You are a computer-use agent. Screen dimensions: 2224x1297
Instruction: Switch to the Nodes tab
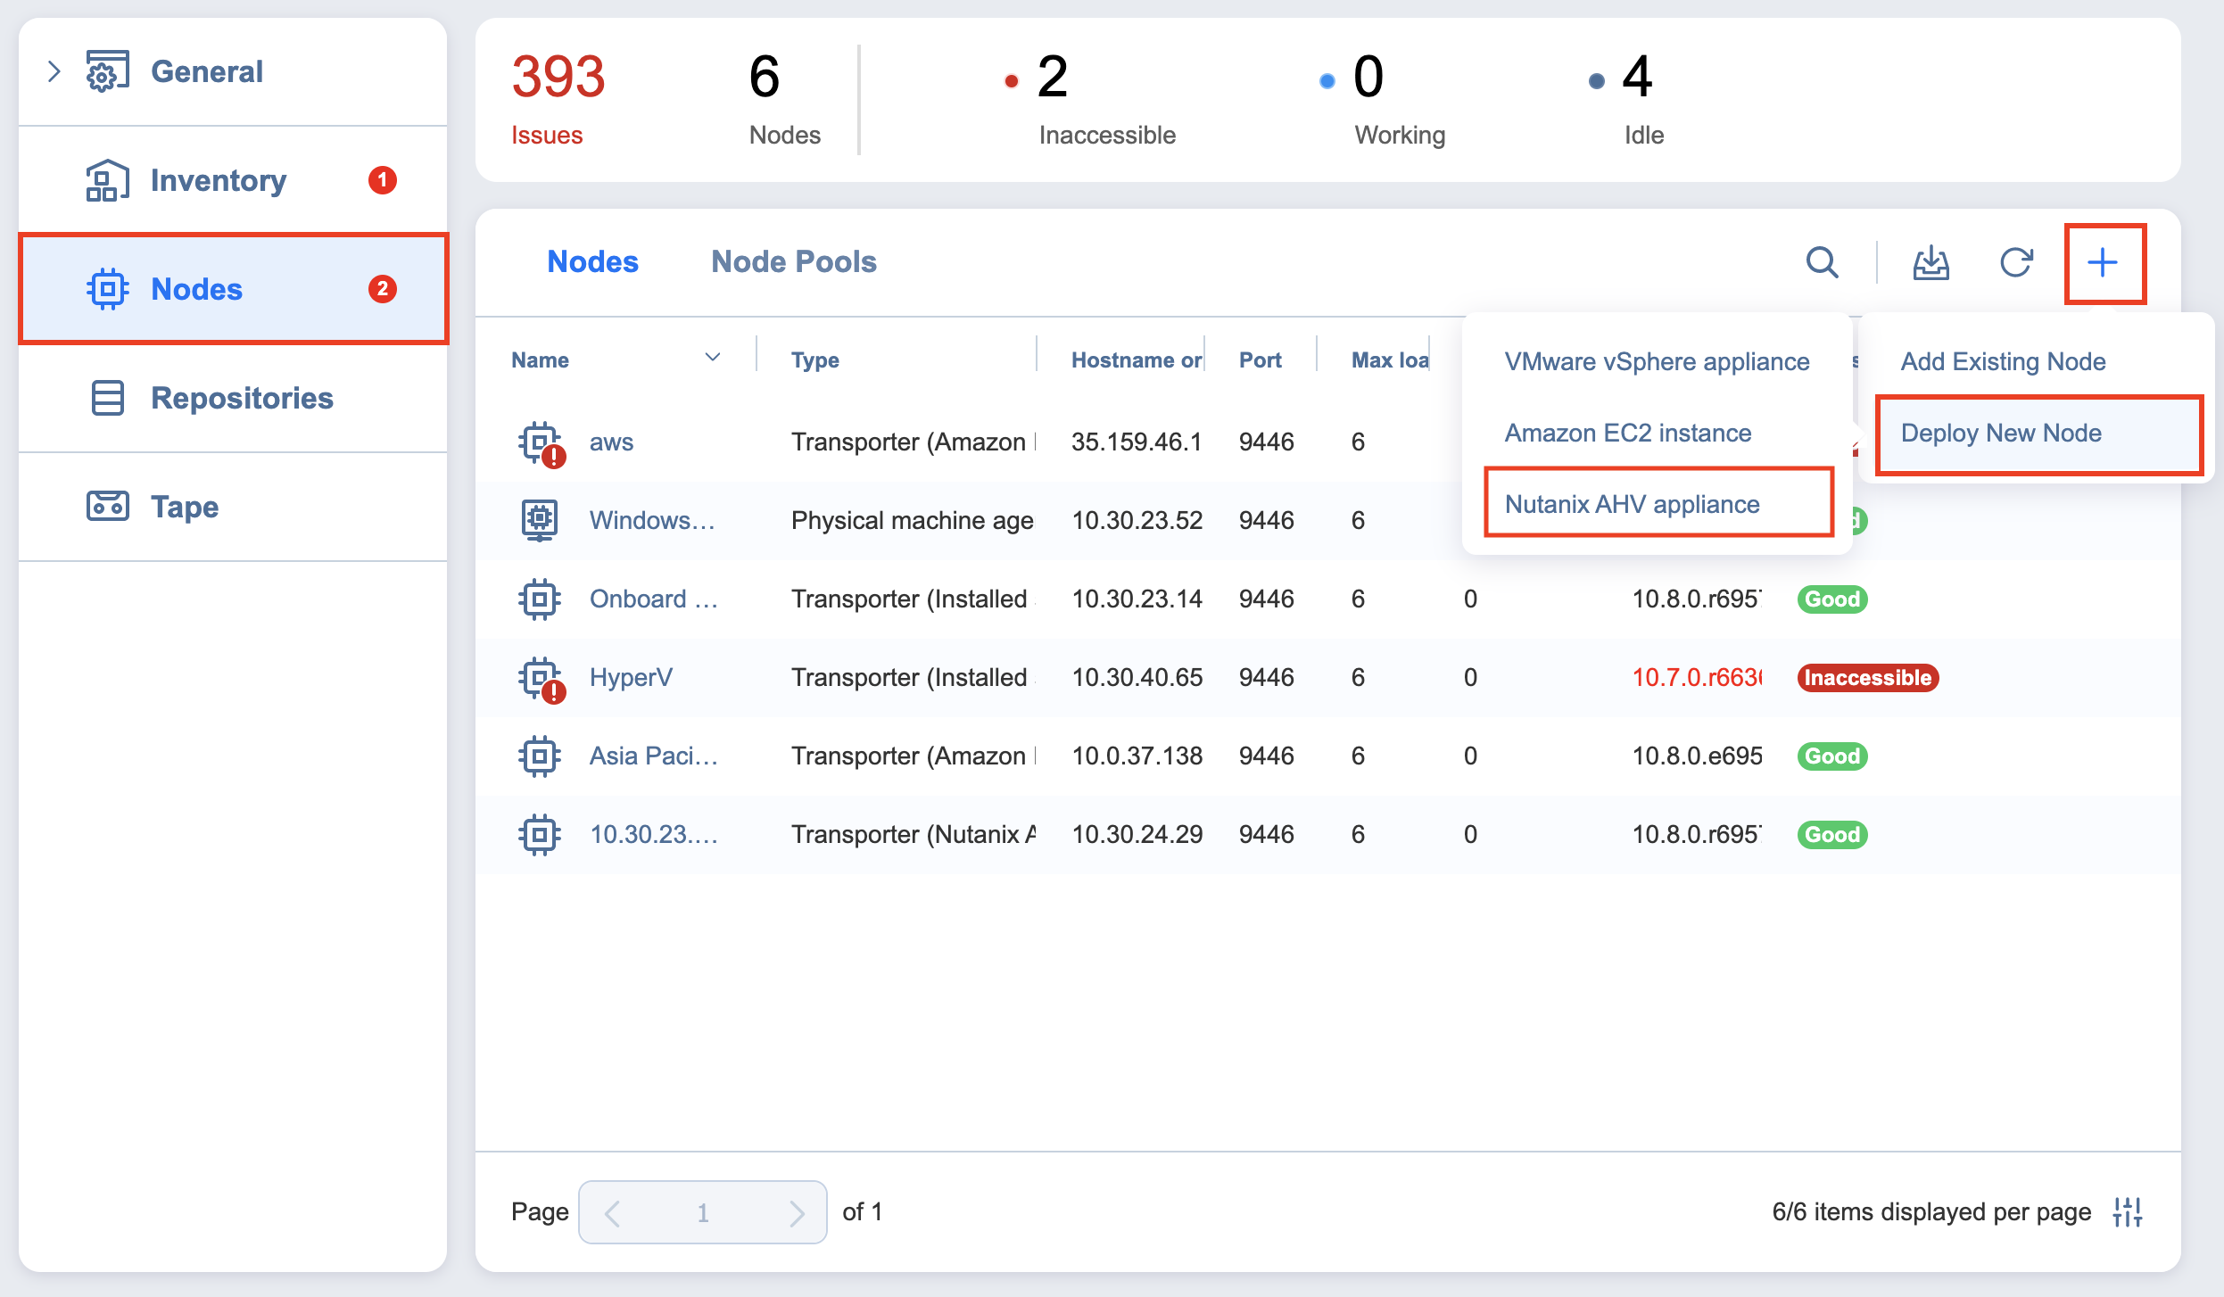592,261
